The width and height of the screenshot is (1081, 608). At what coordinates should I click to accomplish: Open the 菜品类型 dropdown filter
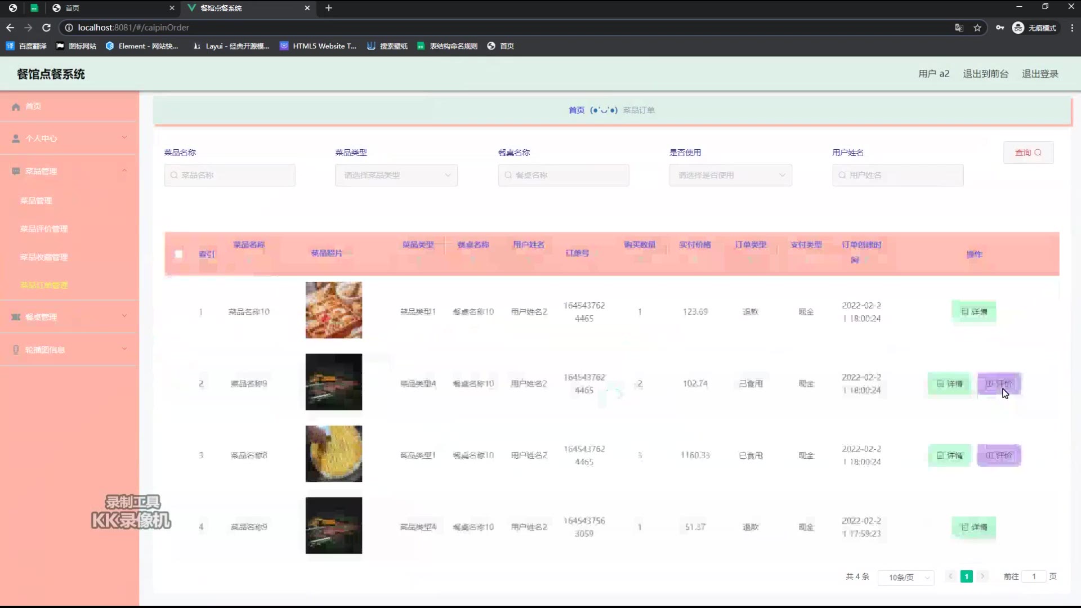[x=396, y=175]
